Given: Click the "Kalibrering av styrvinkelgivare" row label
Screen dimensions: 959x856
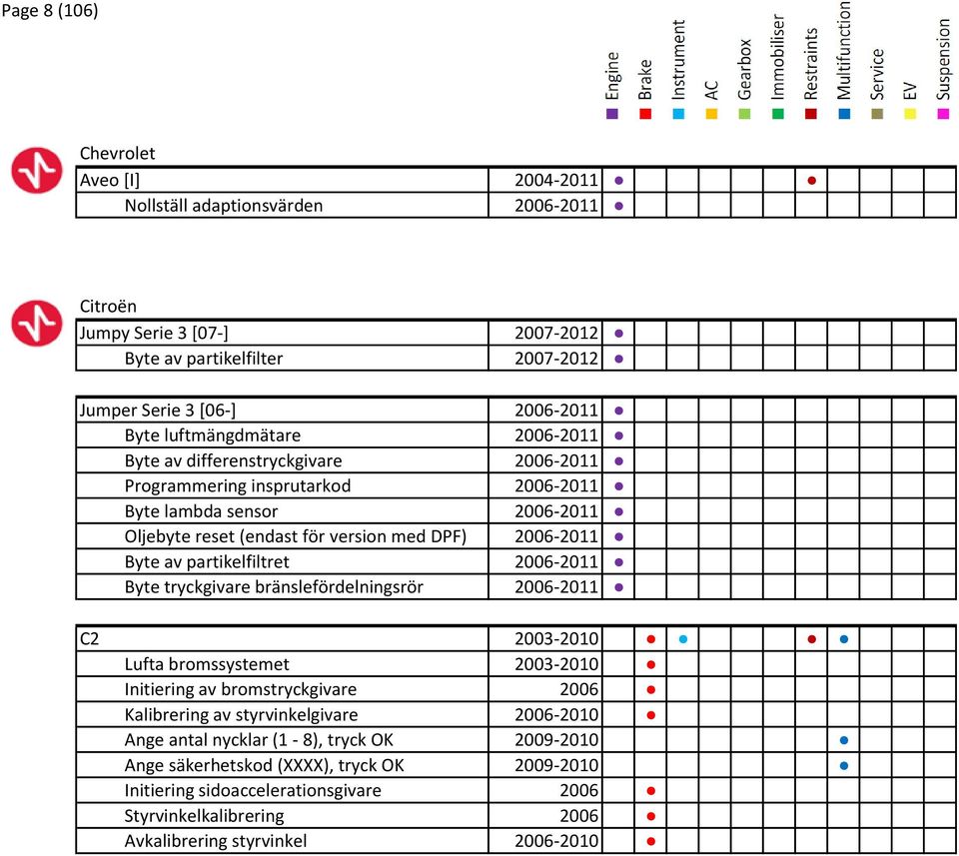Looking at the screenshot, I should pos(242,715).
